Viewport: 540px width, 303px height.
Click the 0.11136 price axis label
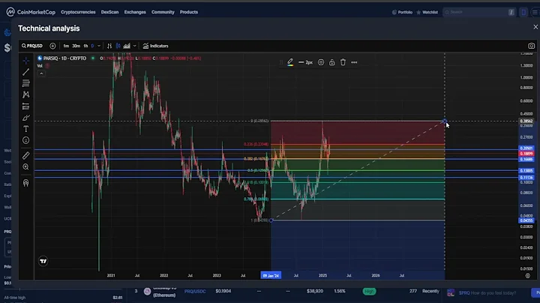(x=526, y=178)
